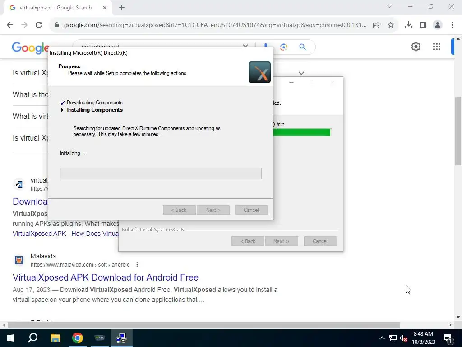
Task: Open File Explorer from taskbar
Action: [x=55, y=338]
